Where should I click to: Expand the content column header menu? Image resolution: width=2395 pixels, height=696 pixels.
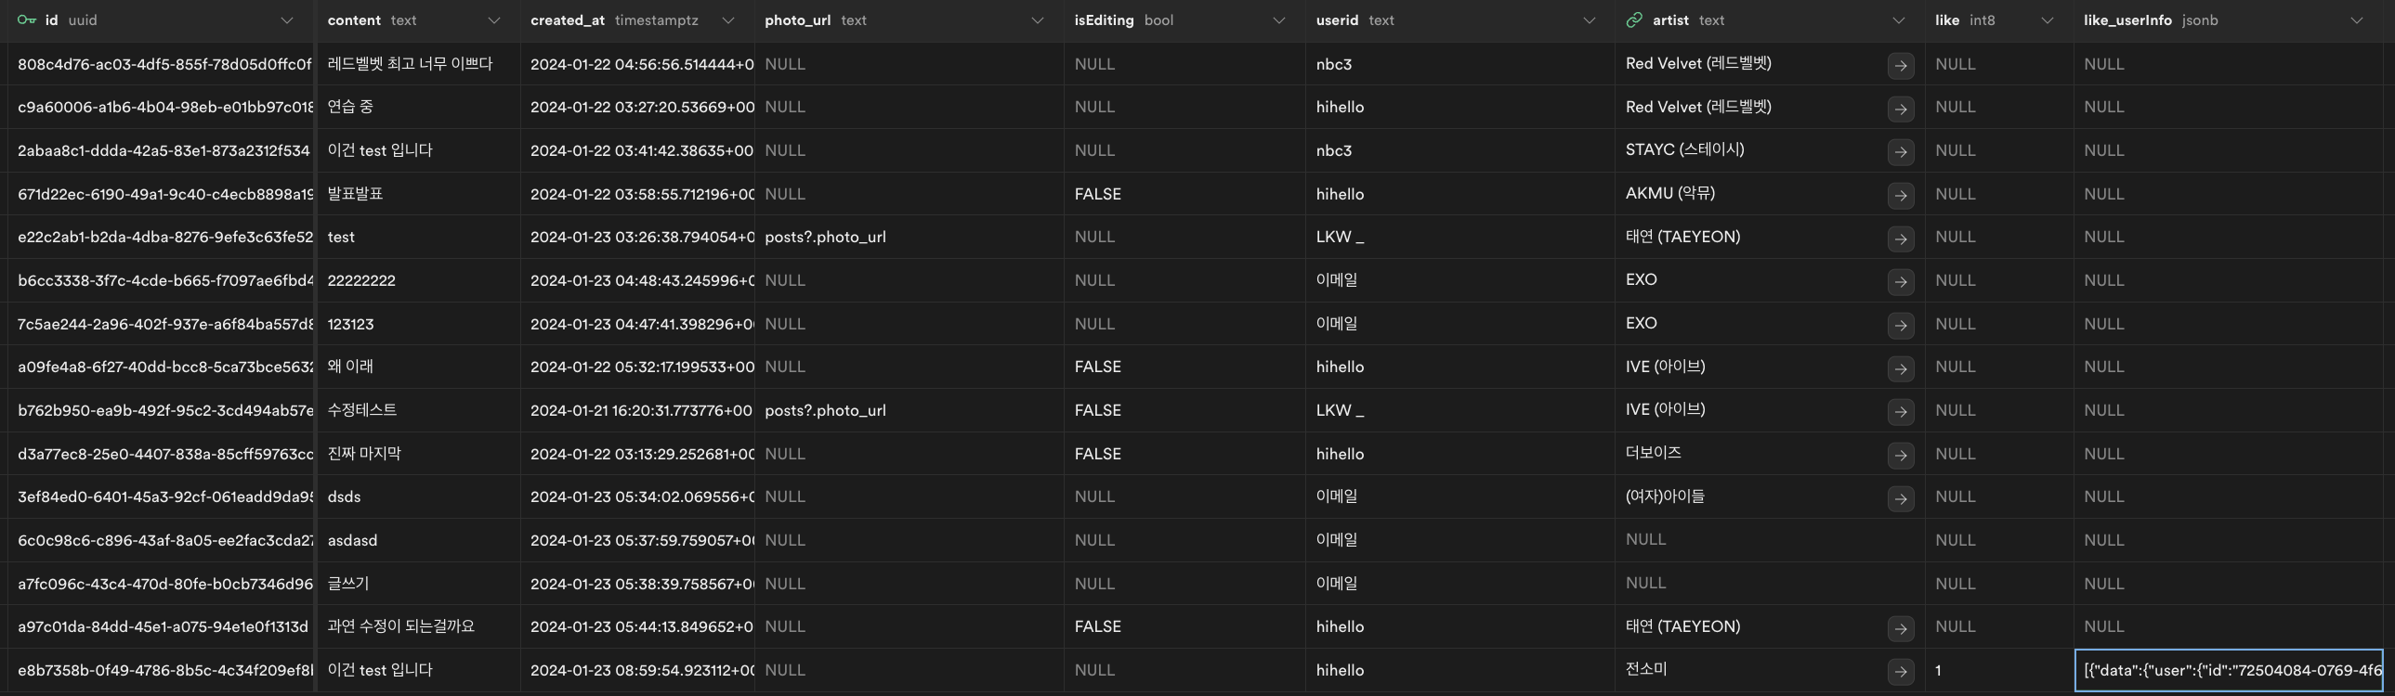[493, 20]
